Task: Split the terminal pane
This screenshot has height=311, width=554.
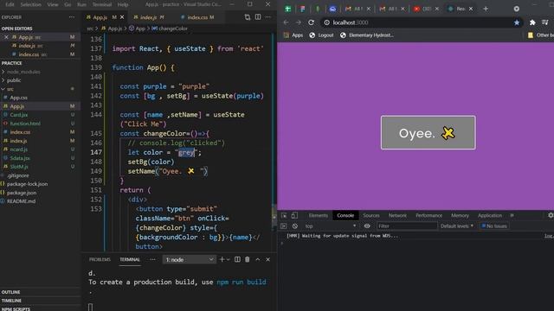Action: 237,259
